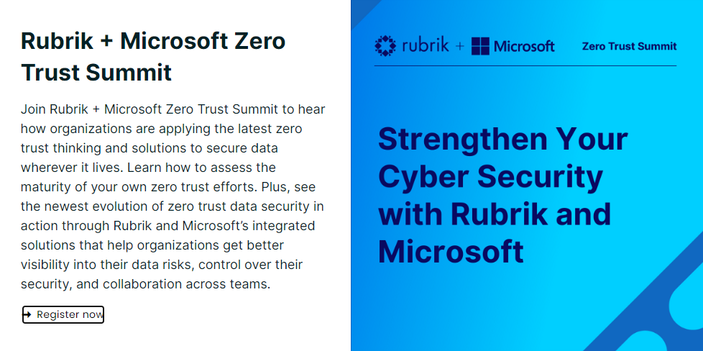Click the page heading's first line, "Rubrik + Microsoft Zero"
The height and width of the screenshot is (351, 703).
point(153,41)
